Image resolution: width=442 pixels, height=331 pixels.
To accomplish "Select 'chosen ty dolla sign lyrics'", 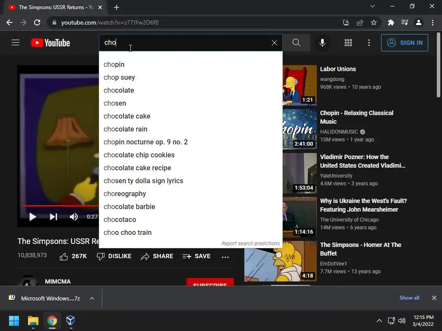I will pos(190,181).
